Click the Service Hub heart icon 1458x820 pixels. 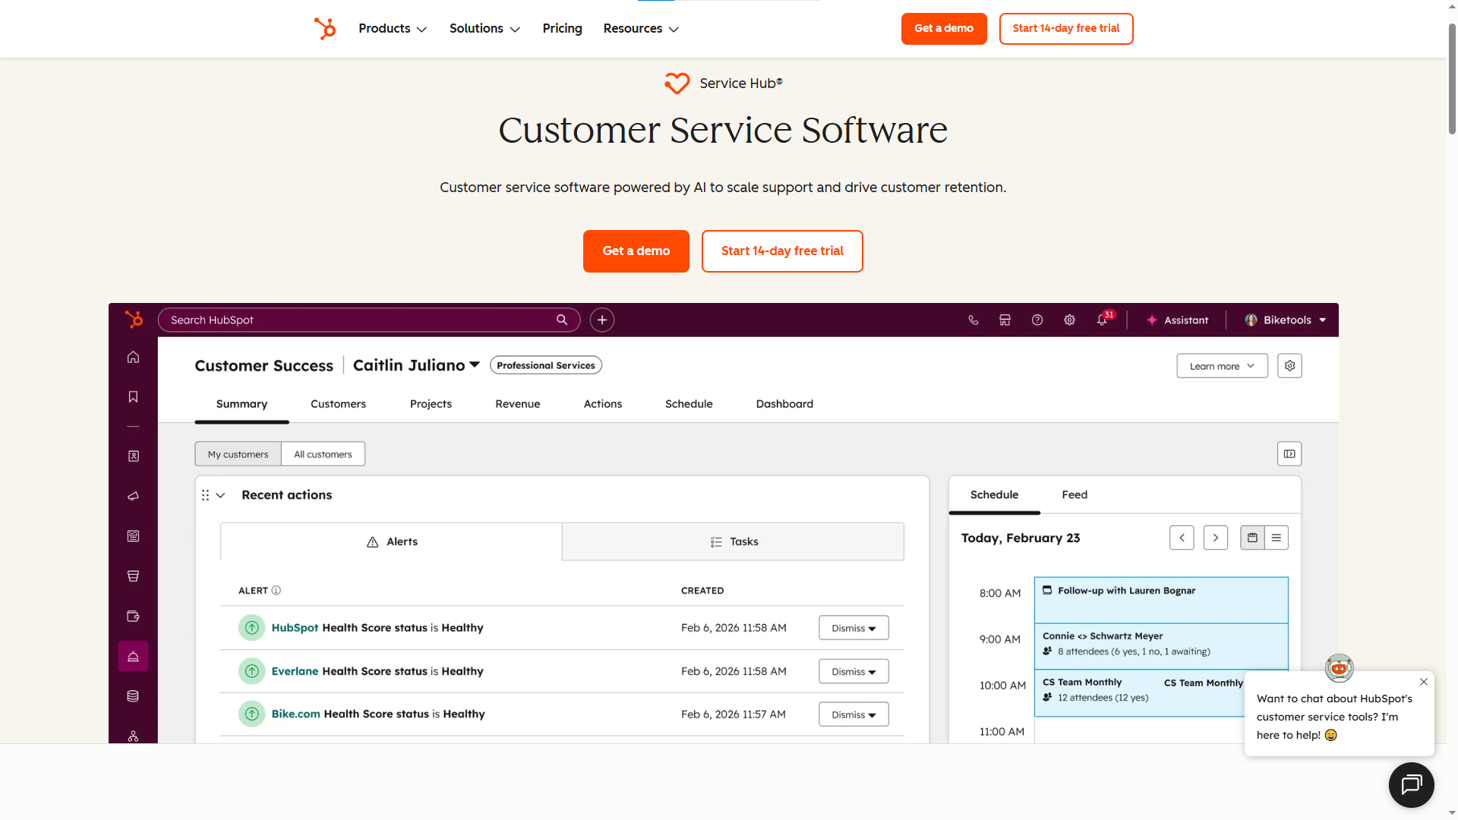pos(677,84)
